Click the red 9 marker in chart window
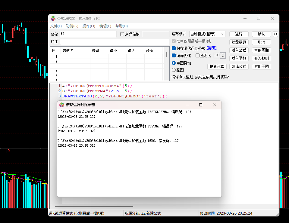Viewport: 289px width, 223px height. click(8, 151)
